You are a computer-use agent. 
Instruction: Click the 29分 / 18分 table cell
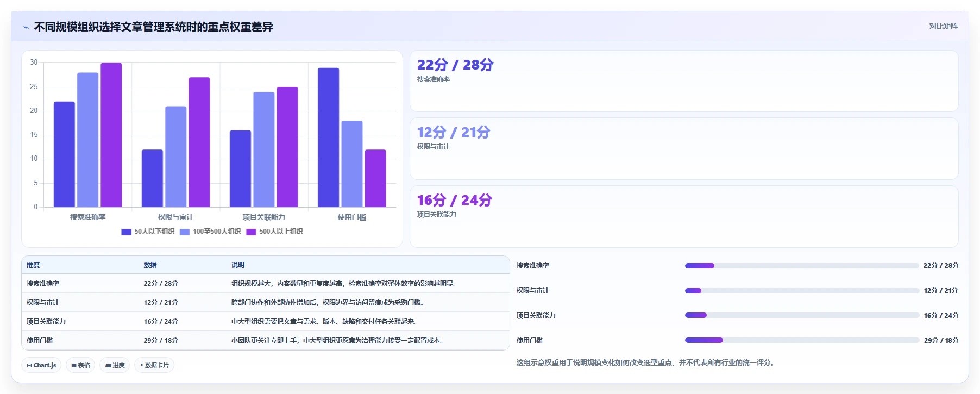[161, 341]
